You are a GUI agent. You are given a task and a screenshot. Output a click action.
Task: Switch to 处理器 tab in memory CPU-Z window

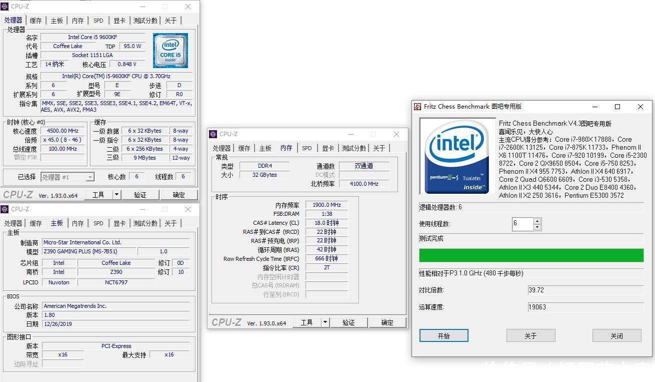221,148
